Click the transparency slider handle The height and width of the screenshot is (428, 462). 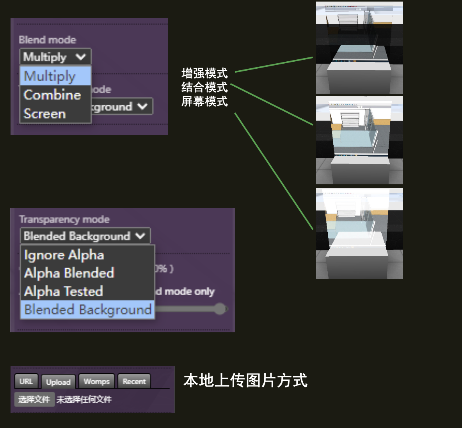(220, 309)
